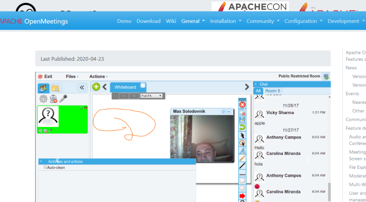Close the Whiteboard tab with its X

143,85
